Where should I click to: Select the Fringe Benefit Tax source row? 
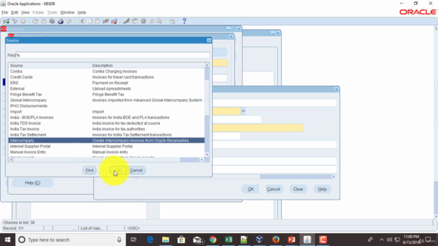(x=107, y=94)
